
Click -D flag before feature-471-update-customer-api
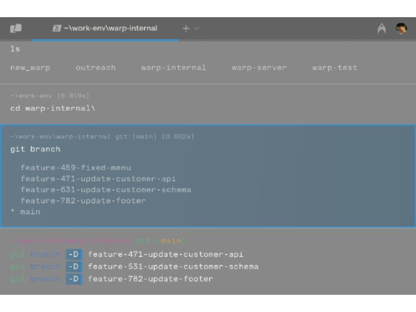point(74,254)
